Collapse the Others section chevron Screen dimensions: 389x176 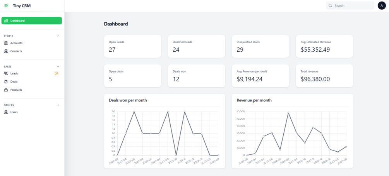click(x=58, y=105)
